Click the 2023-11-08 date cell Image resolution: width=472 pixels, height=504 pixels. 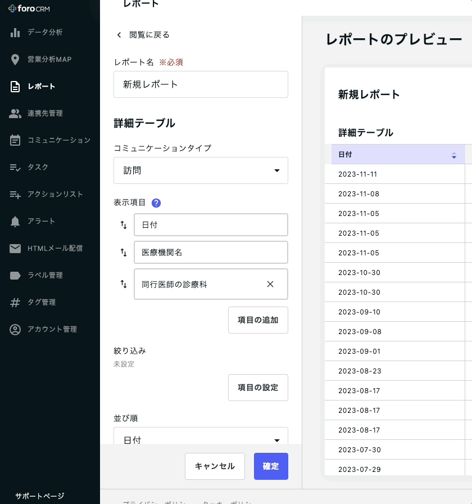394,194
